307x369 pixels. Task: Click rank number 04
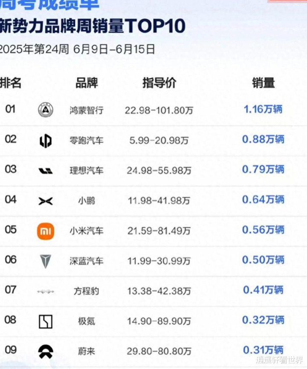(x=11, y=199)
